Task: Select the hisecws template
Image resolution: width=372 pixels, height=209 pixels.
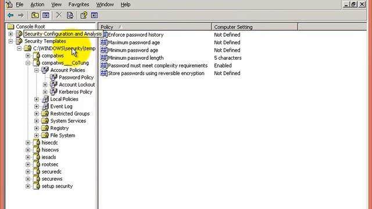Action: point(50,150)
